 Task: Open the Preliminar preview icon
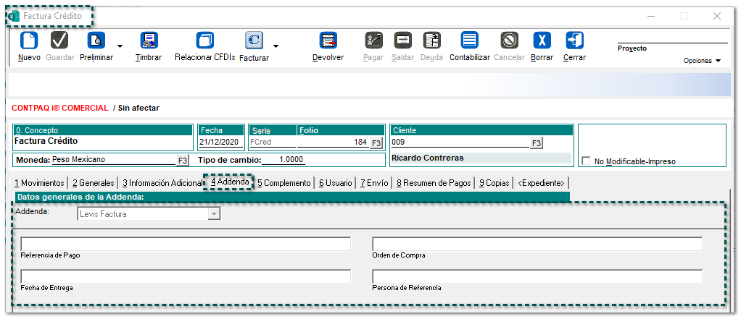(96, 41)
